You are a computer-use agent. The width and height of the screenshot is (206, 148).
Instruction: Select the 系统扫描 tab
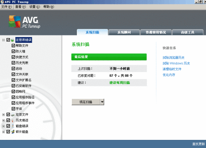point(92,32)
